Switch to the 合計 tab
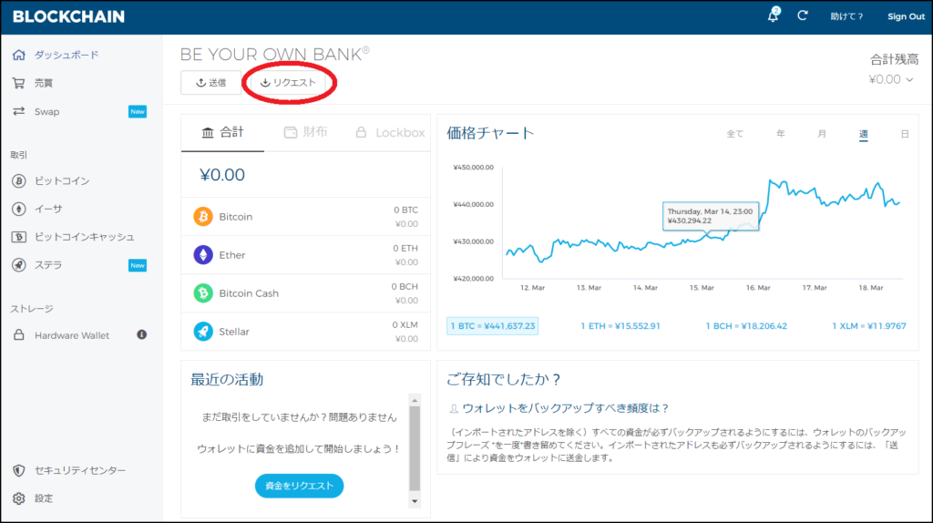 tap(222, 133)
